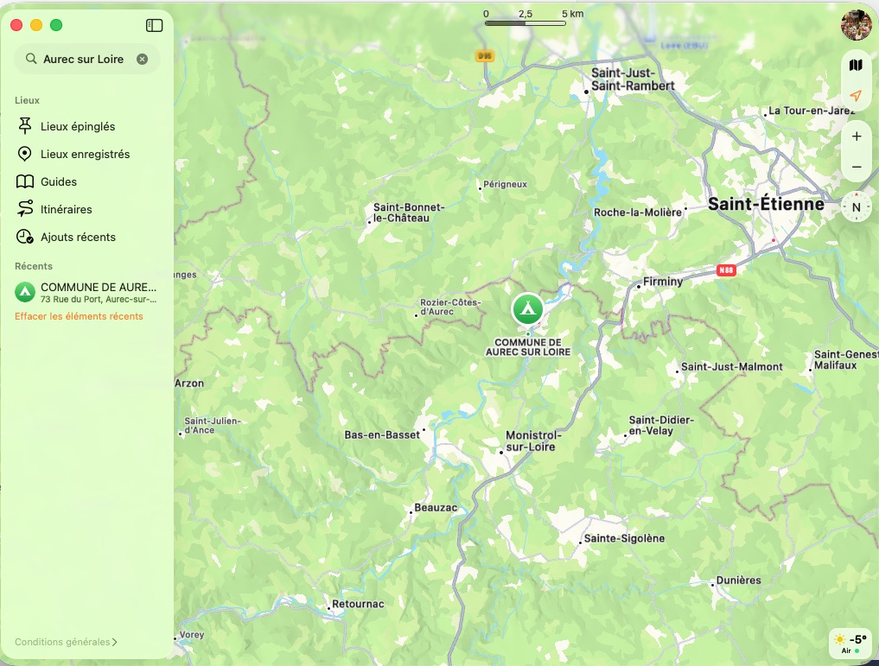Open the weather and air quality widget

point(850,643)
